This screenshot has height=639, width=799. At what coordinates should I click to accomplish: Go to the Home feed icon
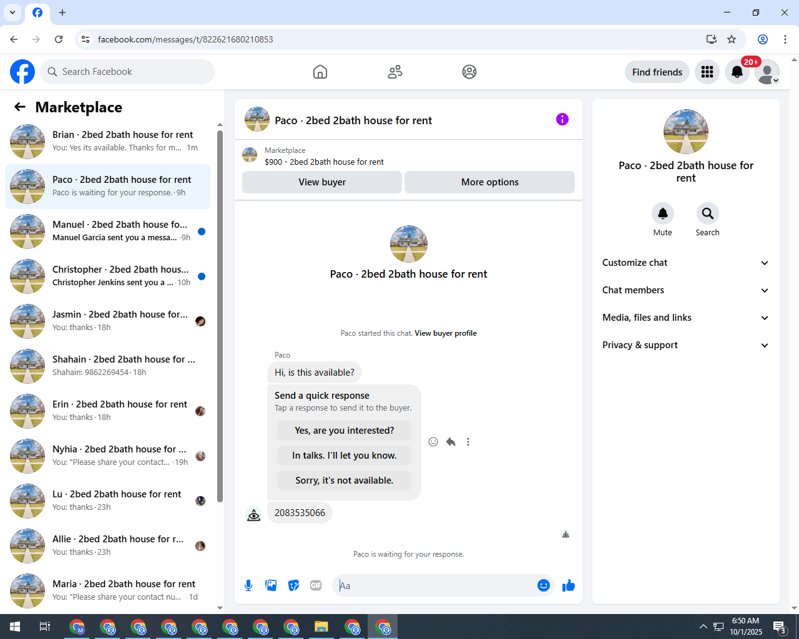pyautogui.click(x=320, y=72)
